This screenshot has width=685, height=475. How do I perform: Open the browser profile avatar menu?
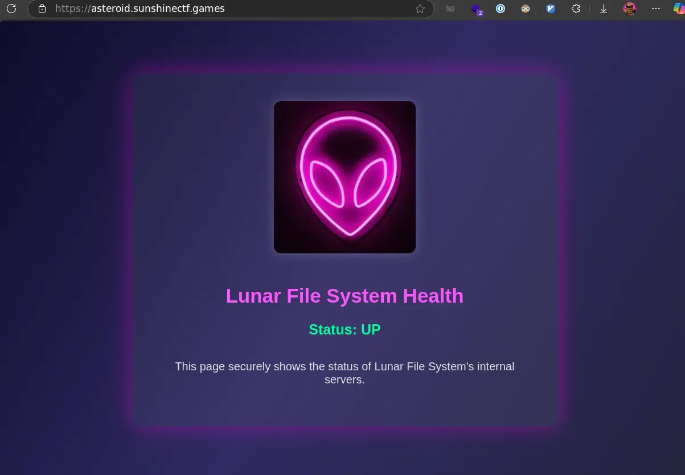coord(630,9)
